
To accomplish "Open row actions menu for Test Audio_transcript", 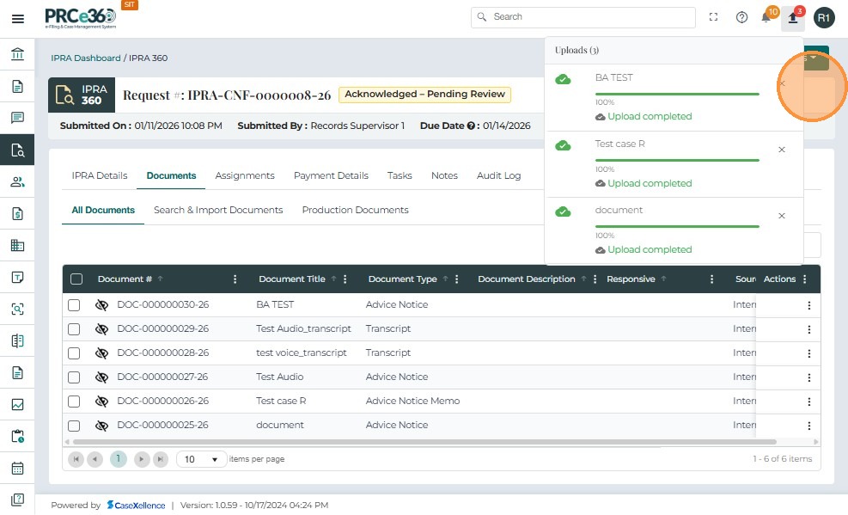I will 808,329.
